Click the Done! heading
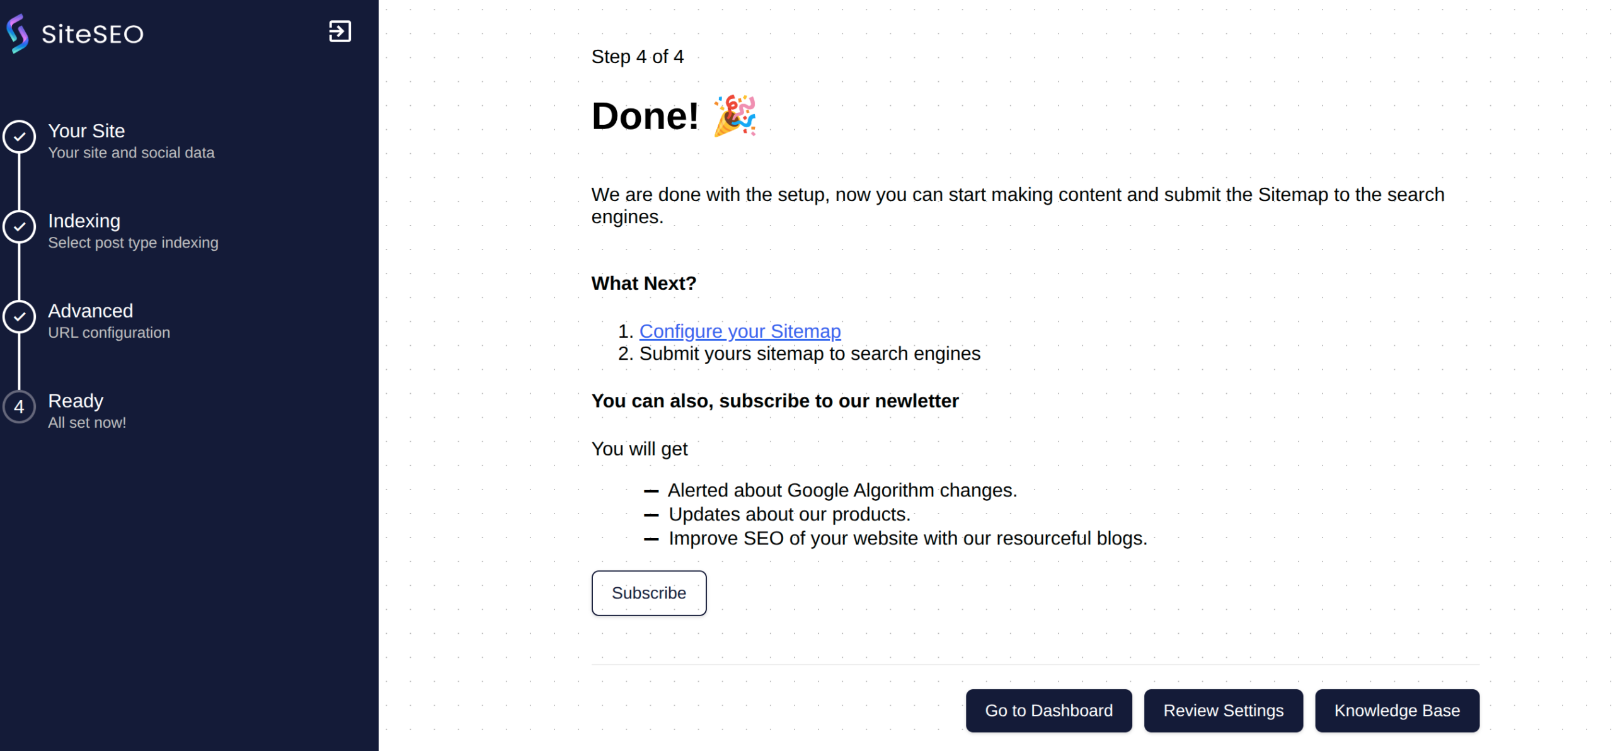 [645, 117]
